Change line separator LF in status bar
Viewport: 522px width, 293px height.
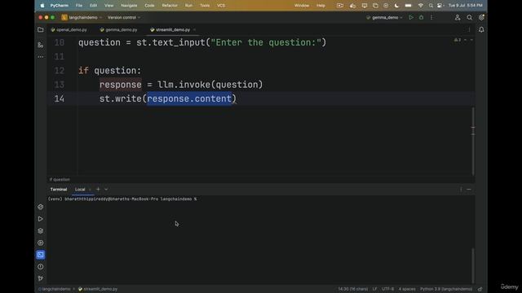[x=374, y=289]
